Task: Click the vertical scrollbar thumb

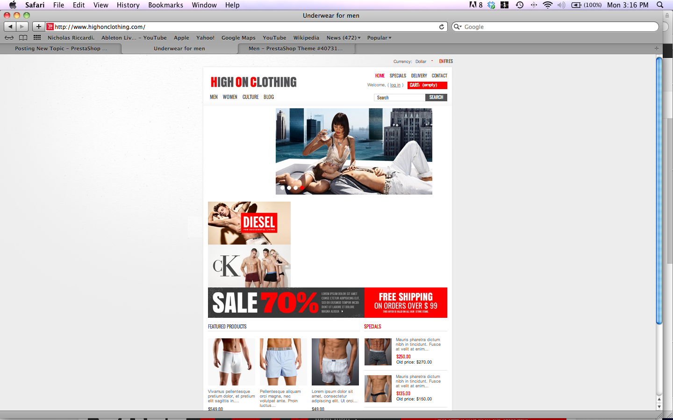Action: tap(659, 190)
